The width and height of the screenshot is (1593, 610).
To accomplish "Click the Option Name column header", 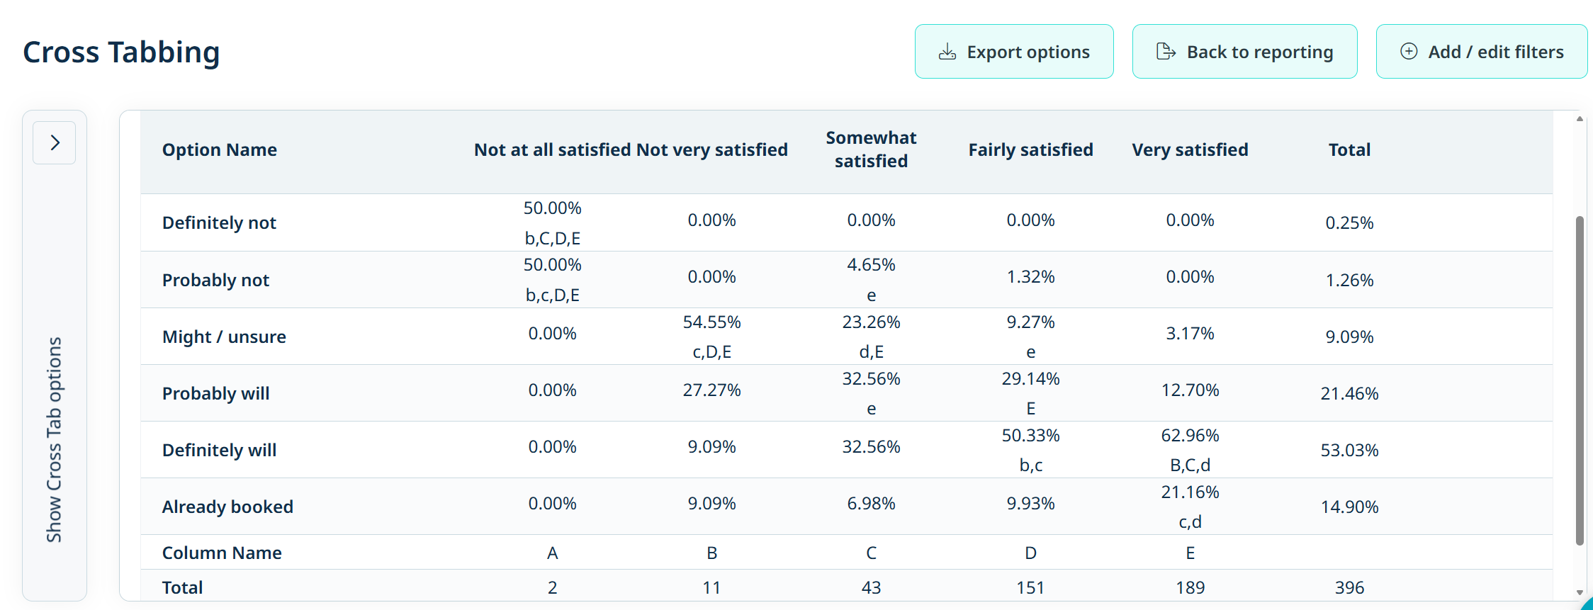I will coord(220,150).
